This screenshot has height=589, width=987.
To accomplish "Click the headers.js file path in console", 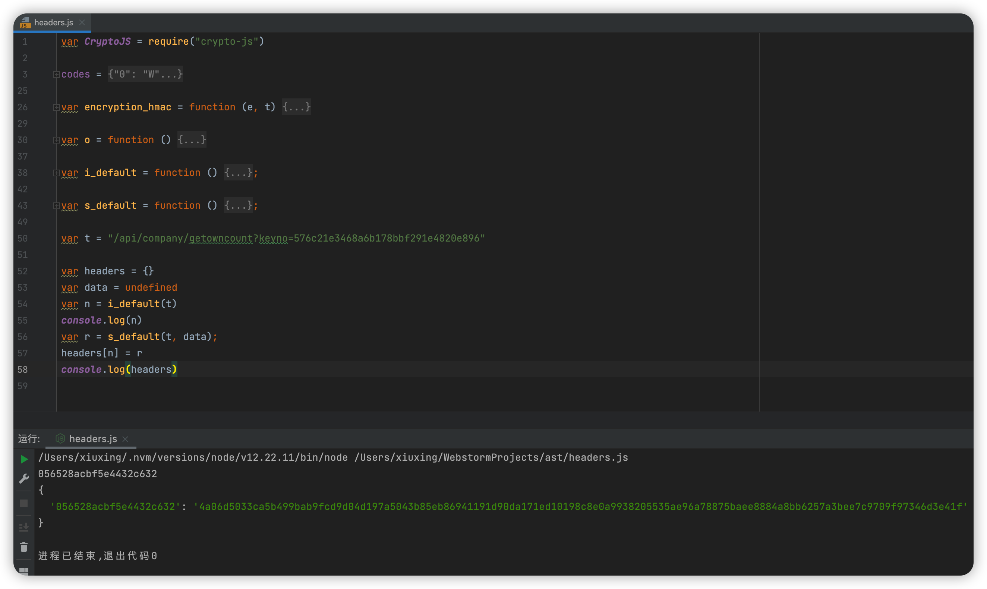I will point(491,457).
